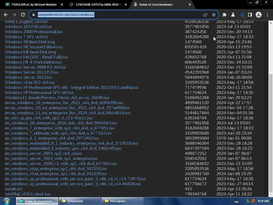
Task: Open Windows 98 Boot Disk.img link
Action: click(30, 42)
